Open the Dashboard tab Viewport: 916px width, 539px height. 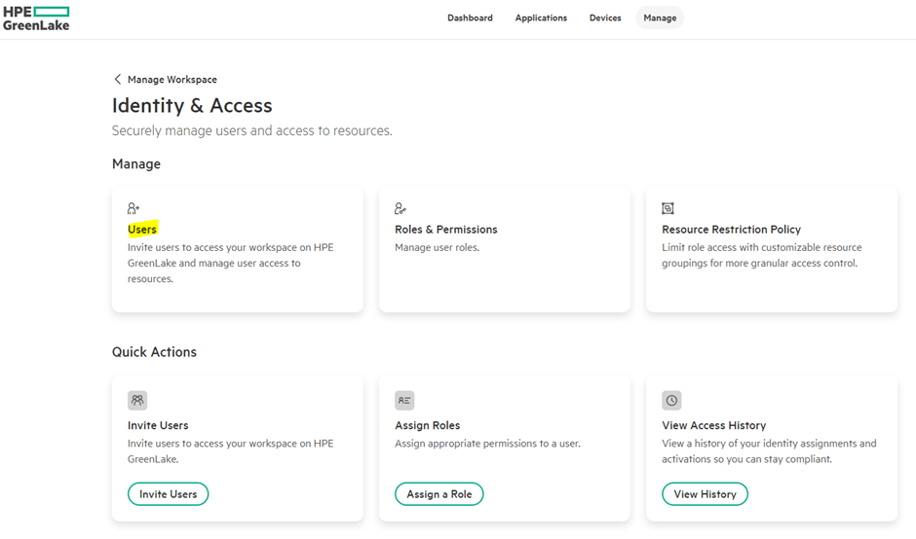(470, 18)
